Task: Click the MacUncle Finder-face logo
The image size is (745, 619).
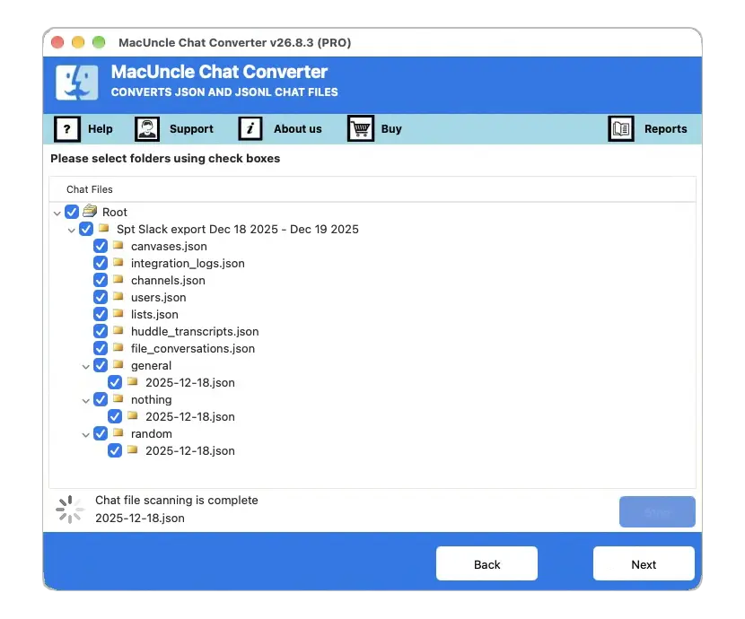Action: pyautogui.click(x=77, y=83)
